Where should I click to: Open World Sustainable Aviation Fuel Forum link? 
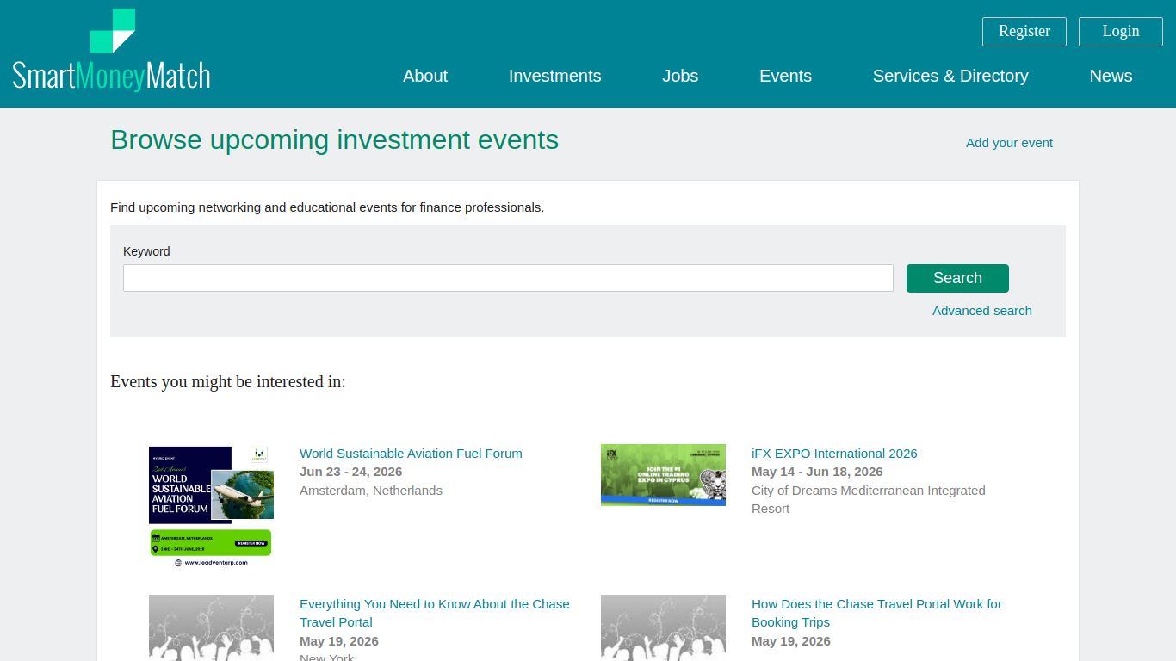point(411,454)
